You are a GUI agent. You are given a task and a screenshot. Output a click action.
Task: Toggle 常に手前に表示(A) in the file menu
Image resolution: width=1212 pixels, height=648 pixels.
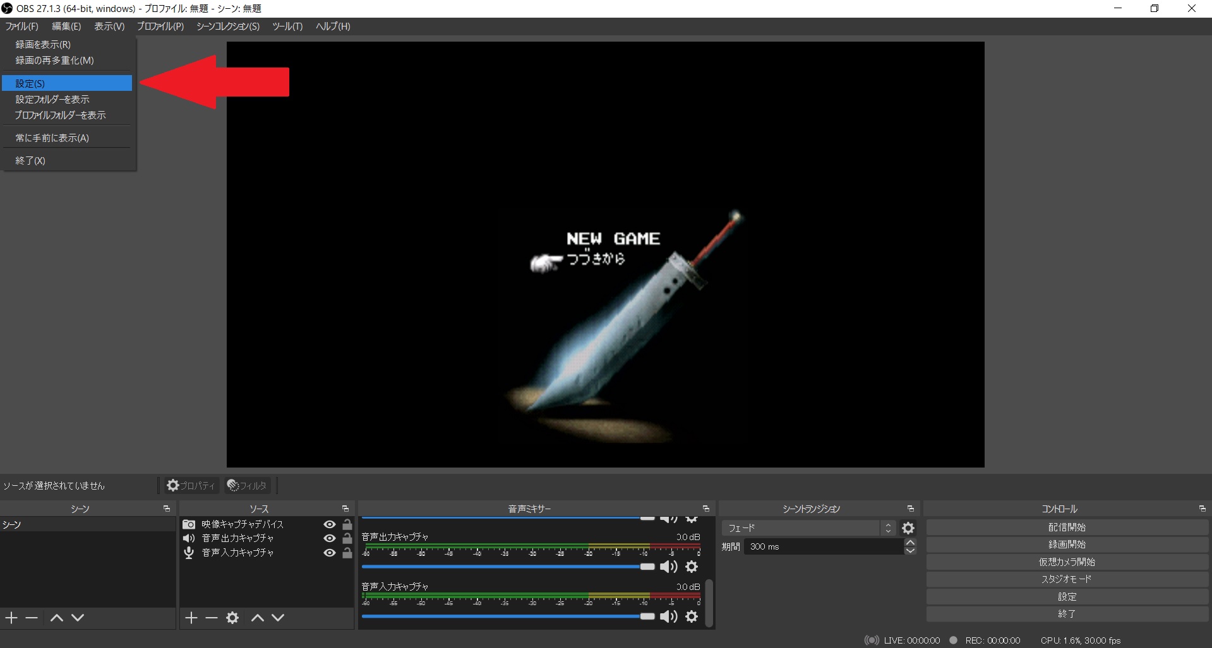(x=67, y=138)
